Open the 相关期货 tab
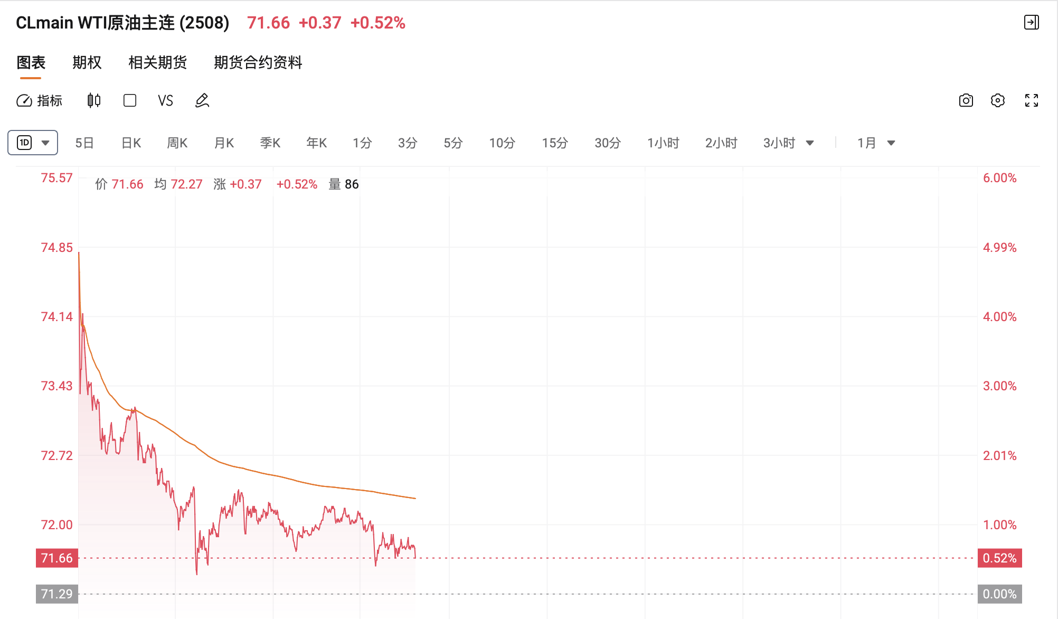This screenshot has width=1058, height=619. 157,62
